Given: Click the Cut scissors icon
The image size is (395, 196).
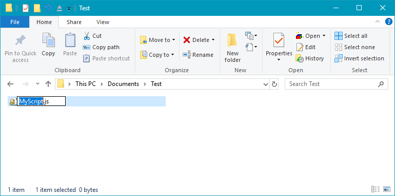Looking at the screenshot, I should pos(87,36).
